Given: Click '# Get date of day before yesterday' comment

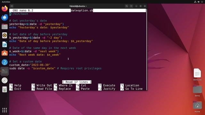Looking at the screenshot, I should (x=38, y=34).
